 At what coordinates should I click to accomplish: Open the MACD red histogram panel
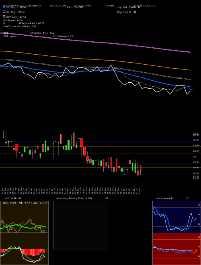pos(24,249)
